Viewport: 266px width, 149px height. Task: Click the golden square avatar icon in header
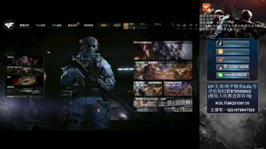click(x=126, y=26)
